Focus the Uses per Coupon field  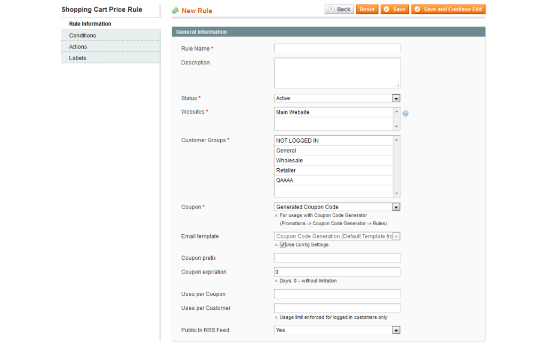pos(337,294)
